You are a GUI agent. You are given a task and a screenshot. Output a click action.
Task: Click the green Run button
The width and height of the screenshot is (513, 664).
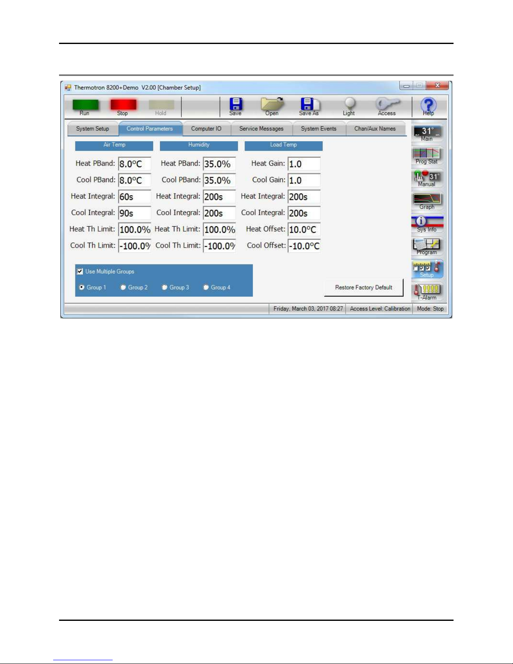85,106
